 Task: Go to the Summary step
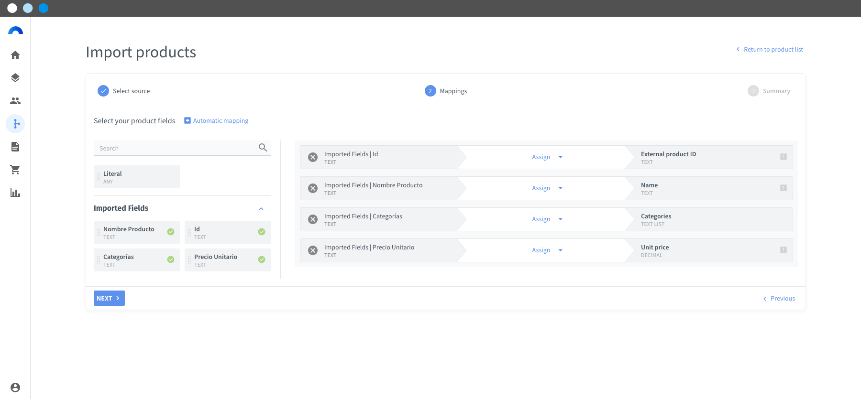pos(769,91)
